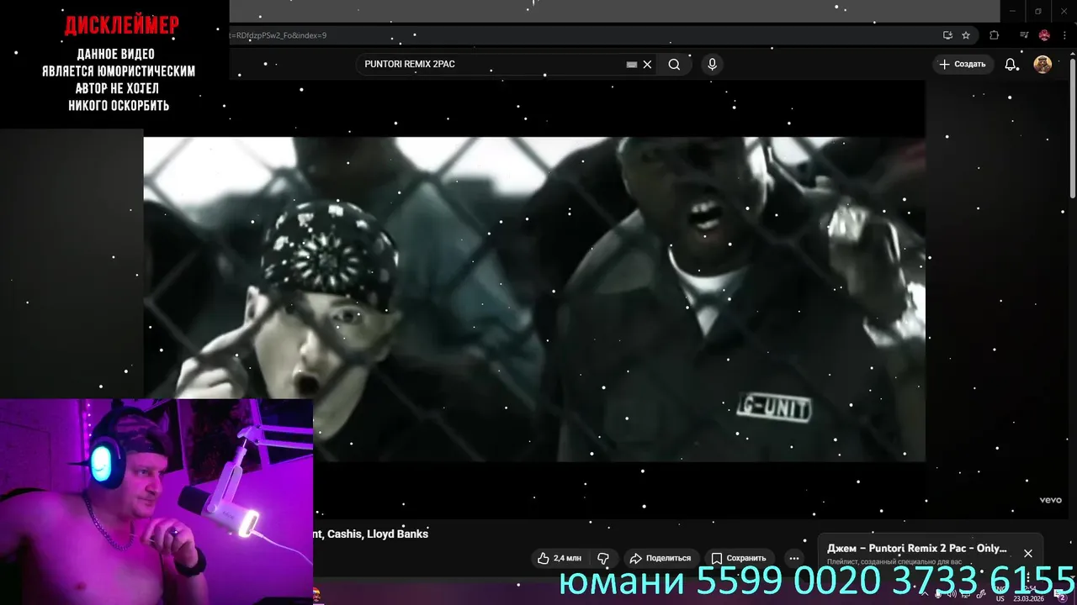Start voice search with microphone icon

(713, 65)
